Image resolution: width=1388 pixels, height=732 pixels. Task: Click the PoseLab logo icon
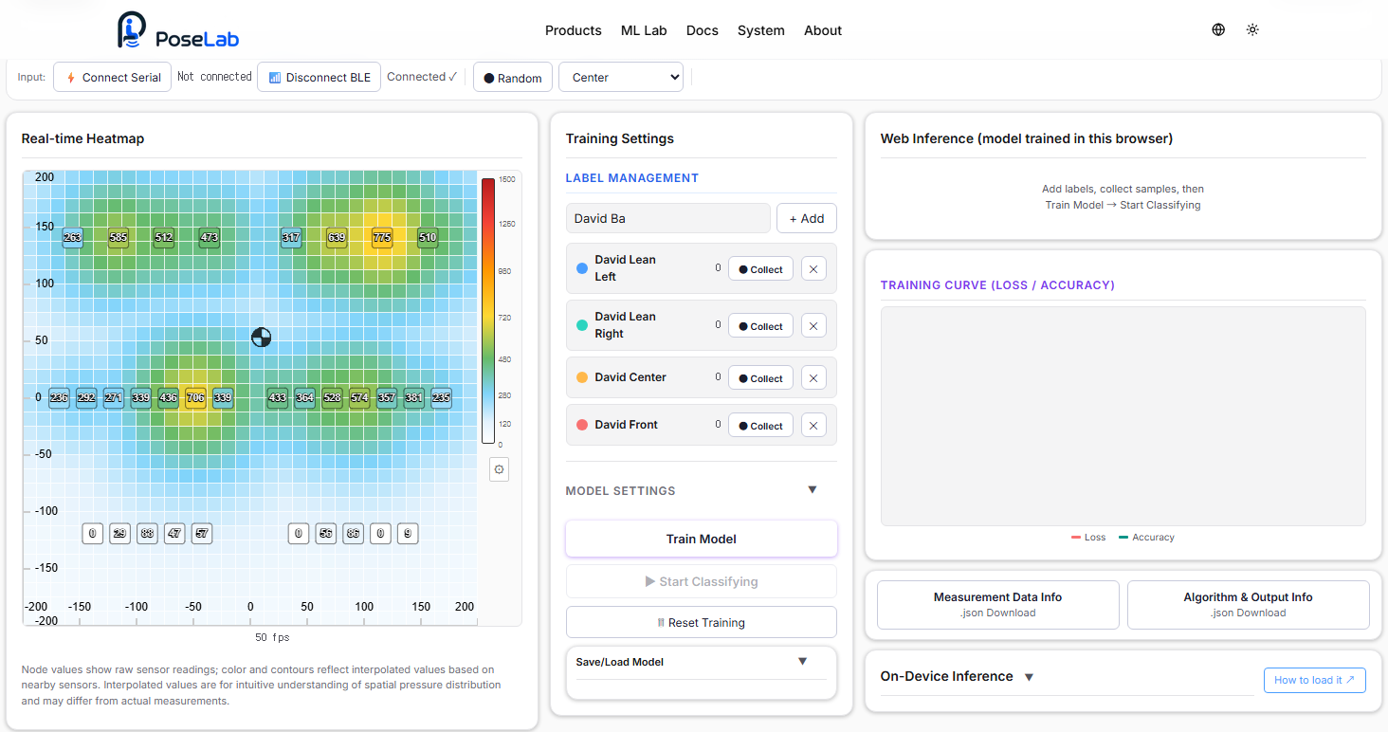[x=133, y=30]
